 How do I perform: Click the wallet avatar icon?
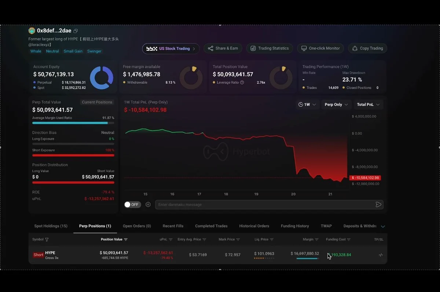[32, 31]
